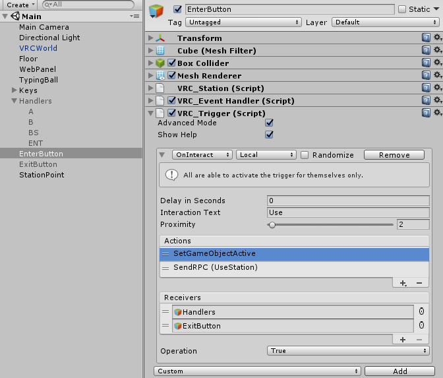Open the Create menu in hierarchy

click(x=20, y=5)
